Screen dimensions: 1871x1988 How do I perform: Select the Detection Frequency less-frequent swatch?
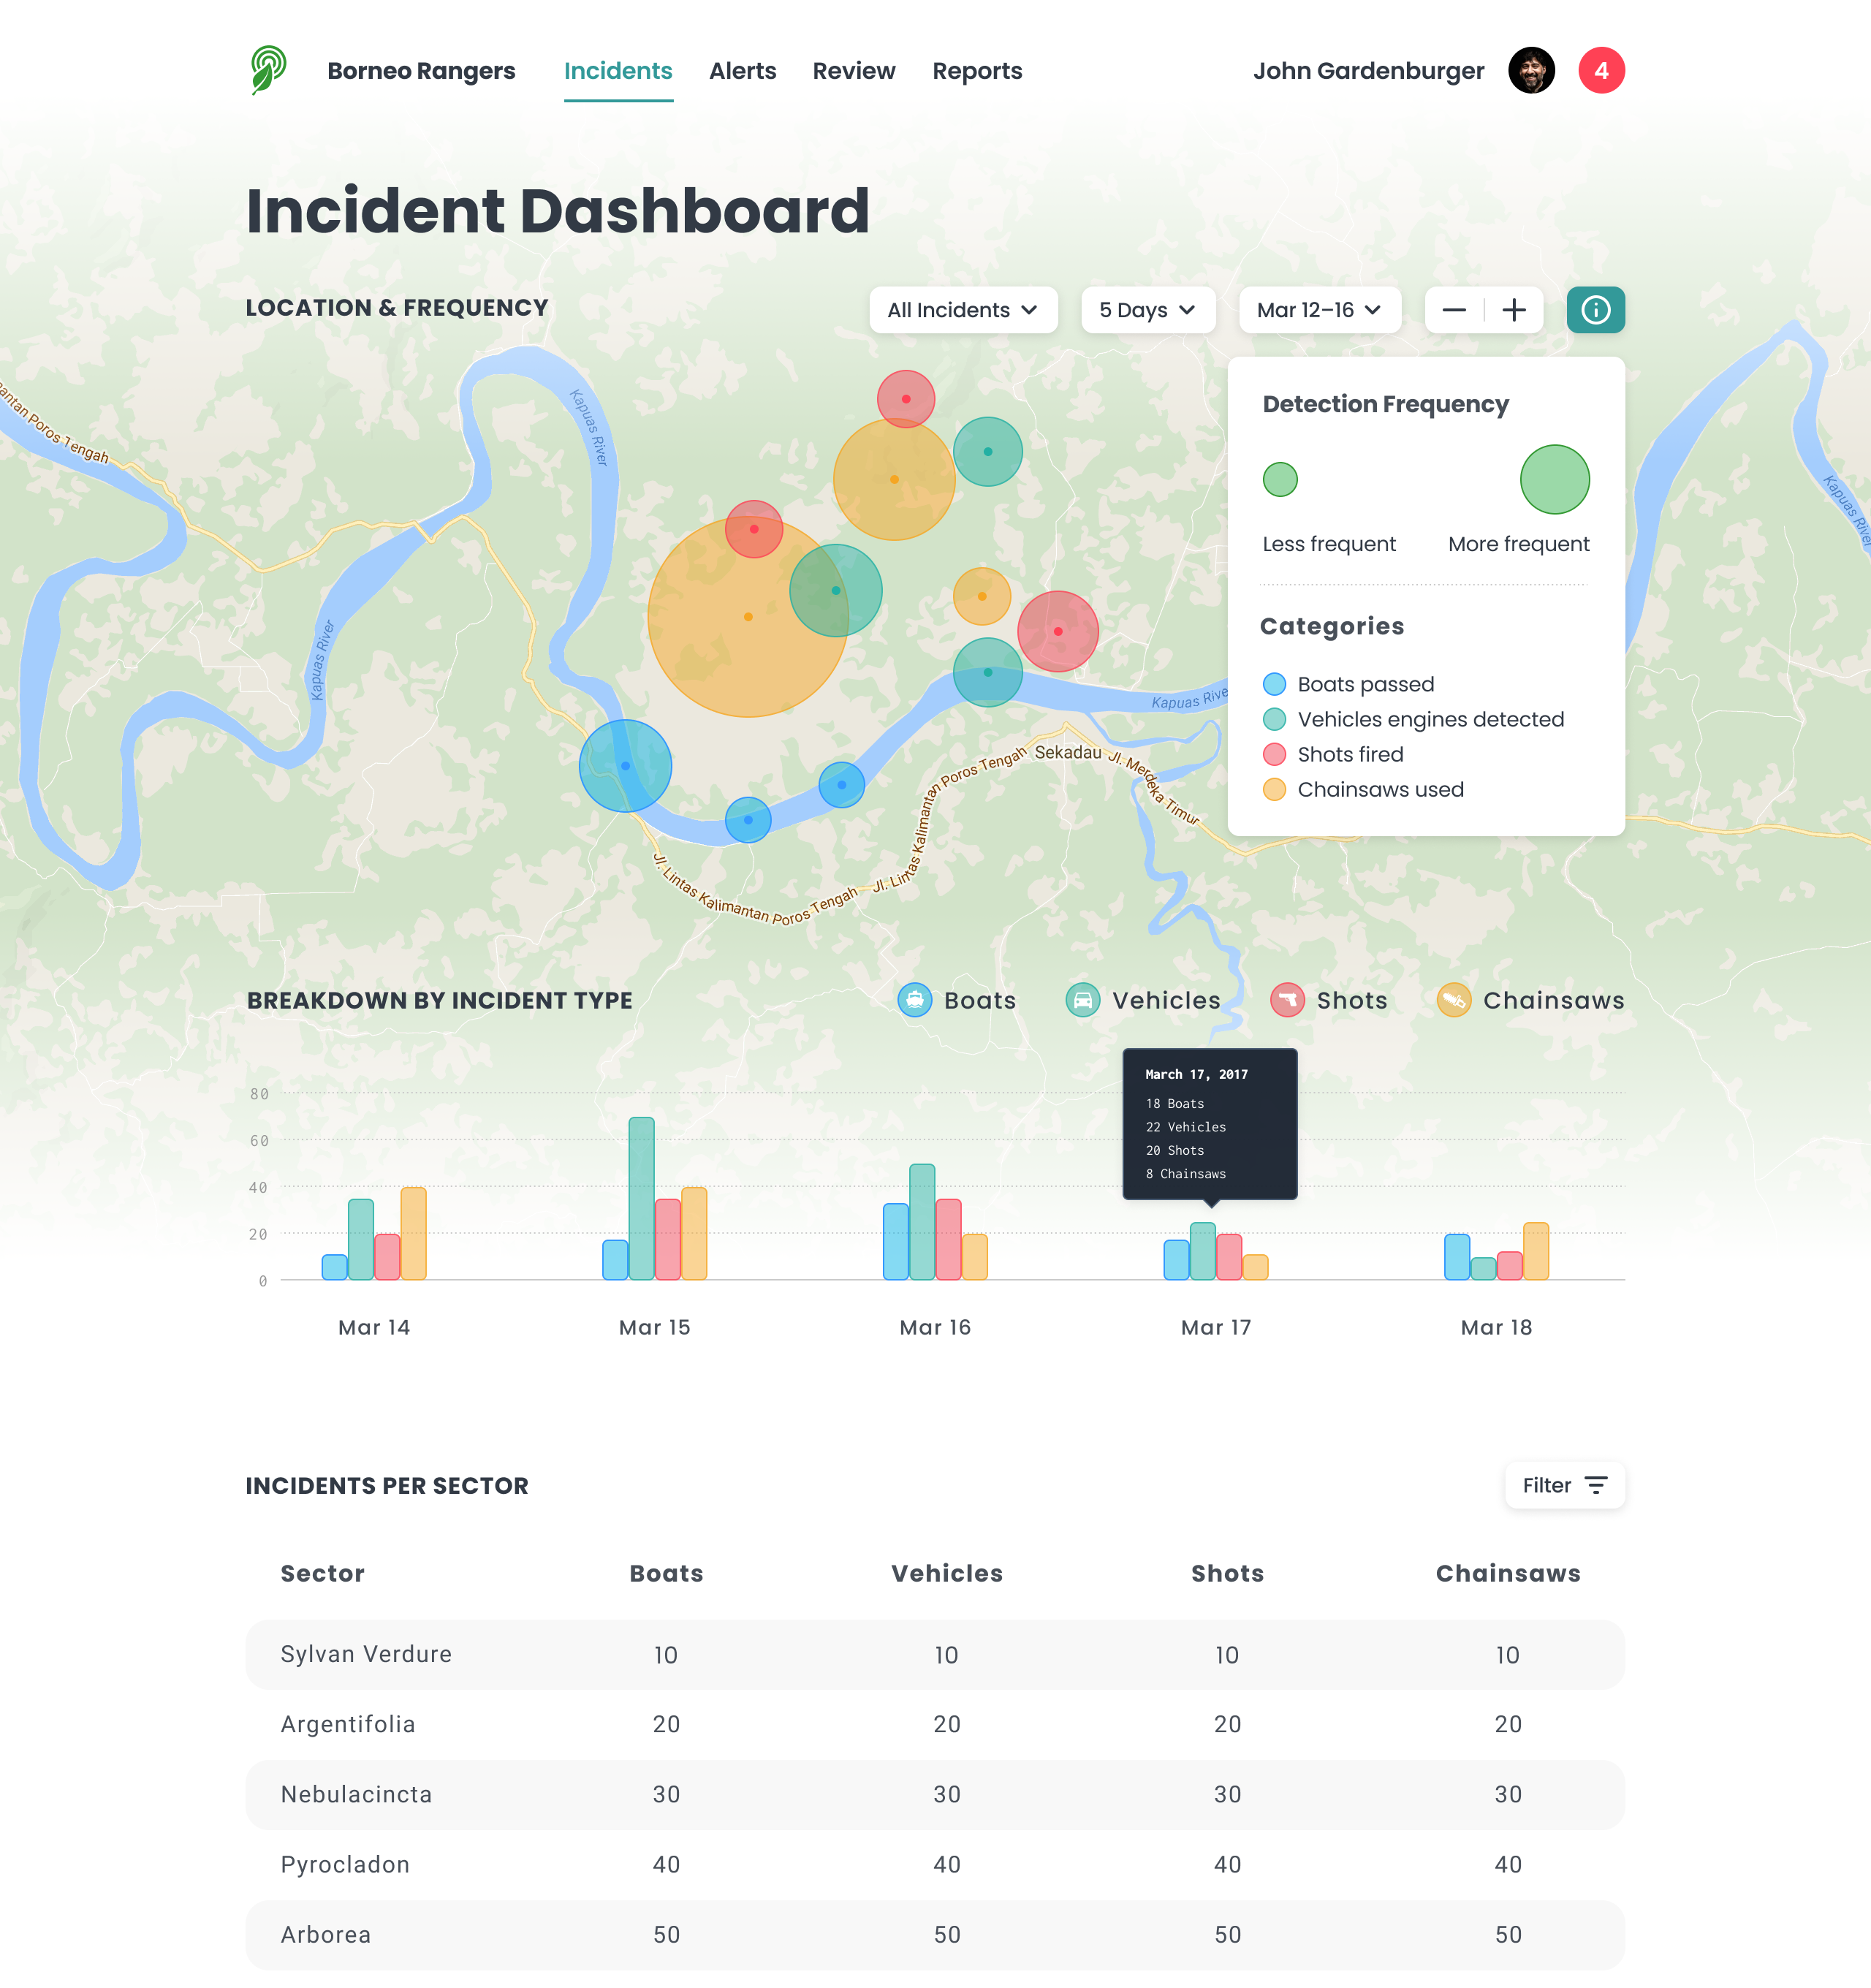coord(1282,478)
